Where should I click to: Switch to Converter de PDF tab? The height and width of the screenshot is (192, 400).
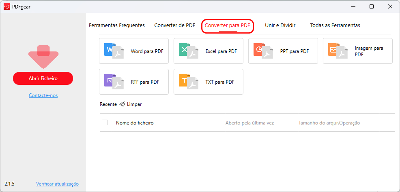click(175, 25)
